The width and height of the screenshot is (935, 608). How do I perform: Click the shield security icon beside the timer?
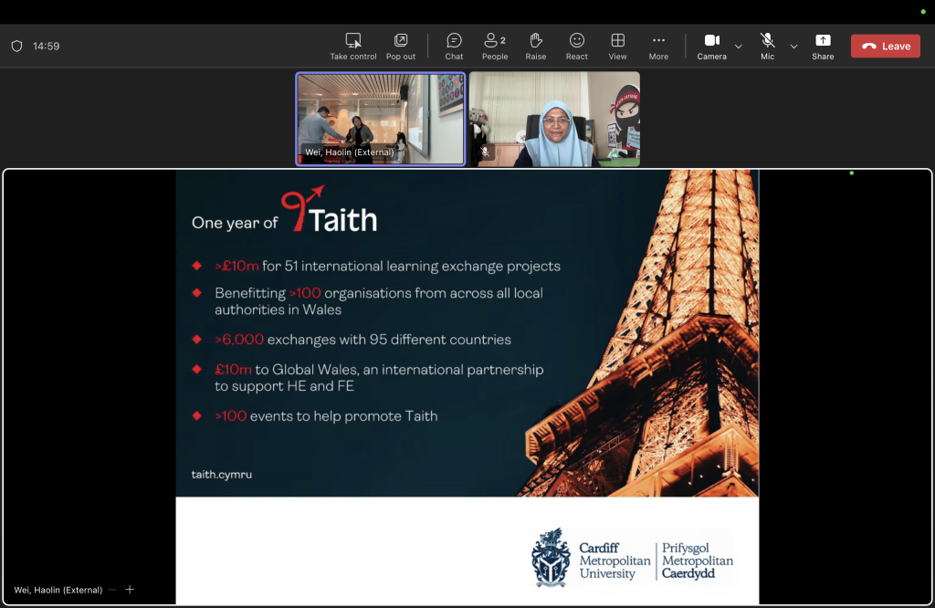click(16, 46)
